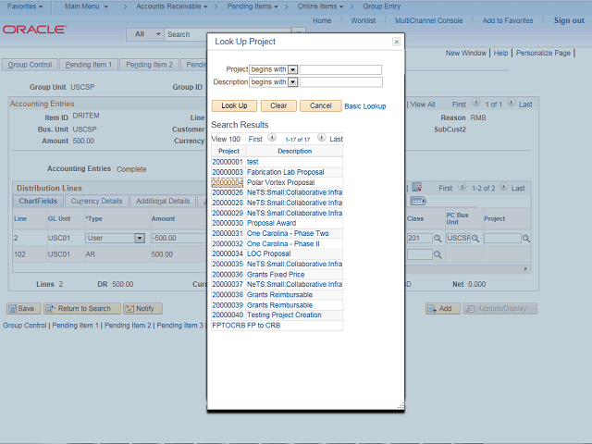Click the distribution grid download icon
Viewport: 592px width, 444px height.
pos(417,187)
